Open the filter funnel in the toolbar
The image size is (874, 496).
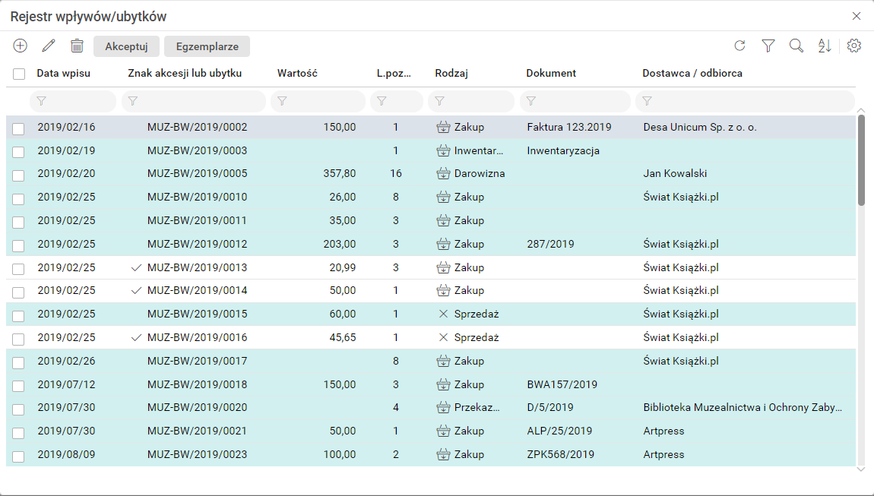[768, 46]
